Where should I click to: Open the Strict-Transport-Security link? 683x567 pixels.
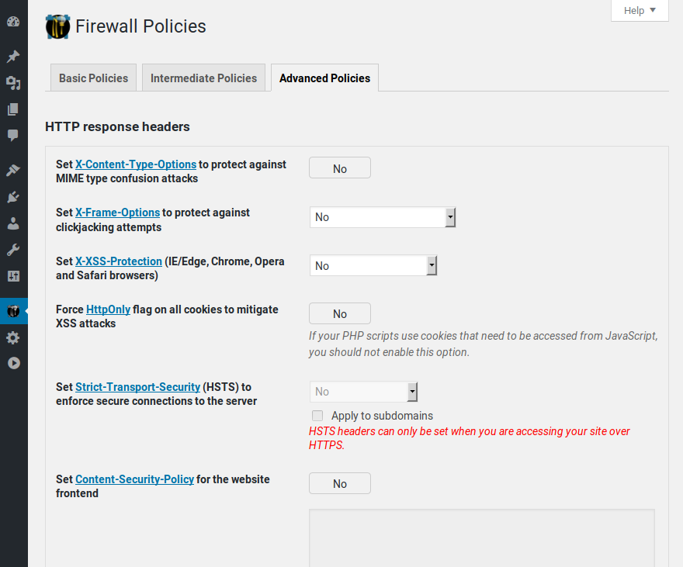(x=137, y=387)
